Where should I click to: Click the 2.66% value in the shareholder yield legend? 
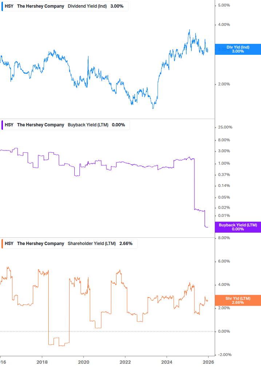[x=126, y=244]
